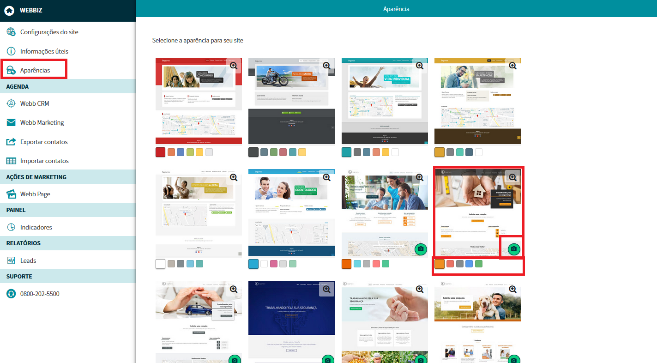Click the Webb Marketing envelope icon
The height and width of the screenshot is (363, 657).
tap(11, 122)
